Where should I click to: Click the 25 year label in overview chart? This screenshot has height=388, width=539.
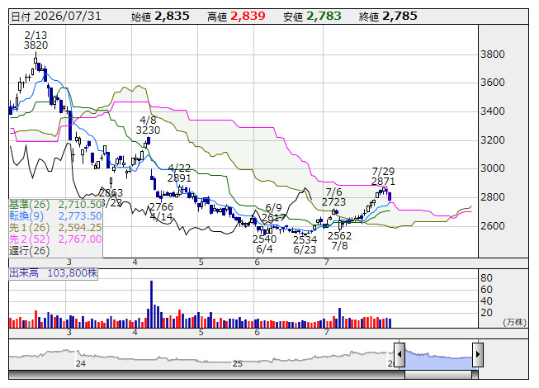point(237,363)
